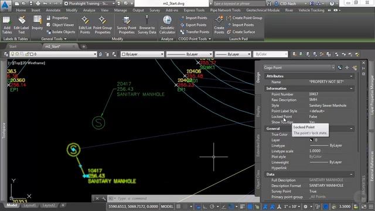The width and height of the screenshot is (375, 211).
Task: Toggle ortho mode in status bar
Action: pyautogui.click(x=205, y=206)
